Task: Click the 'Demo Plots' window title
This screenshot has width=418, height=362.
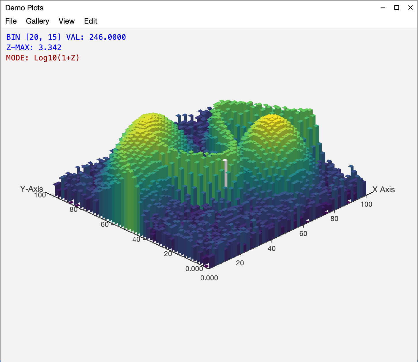Action: [x=24, y=8]
